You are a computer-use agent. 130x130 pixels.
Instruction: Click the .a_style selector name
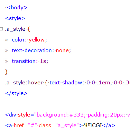pos(15,29)
